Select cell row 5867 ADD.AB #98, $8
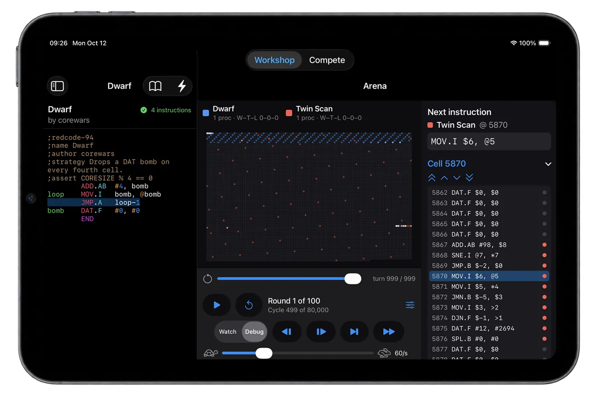Image resolution: width=596 pixels, height=397 pixels. pos(489,245)
